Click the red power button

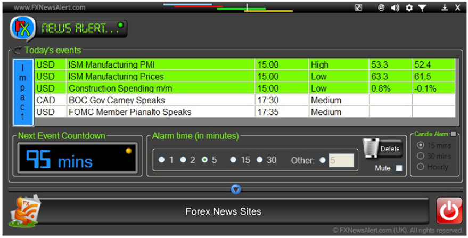(449, 211)
